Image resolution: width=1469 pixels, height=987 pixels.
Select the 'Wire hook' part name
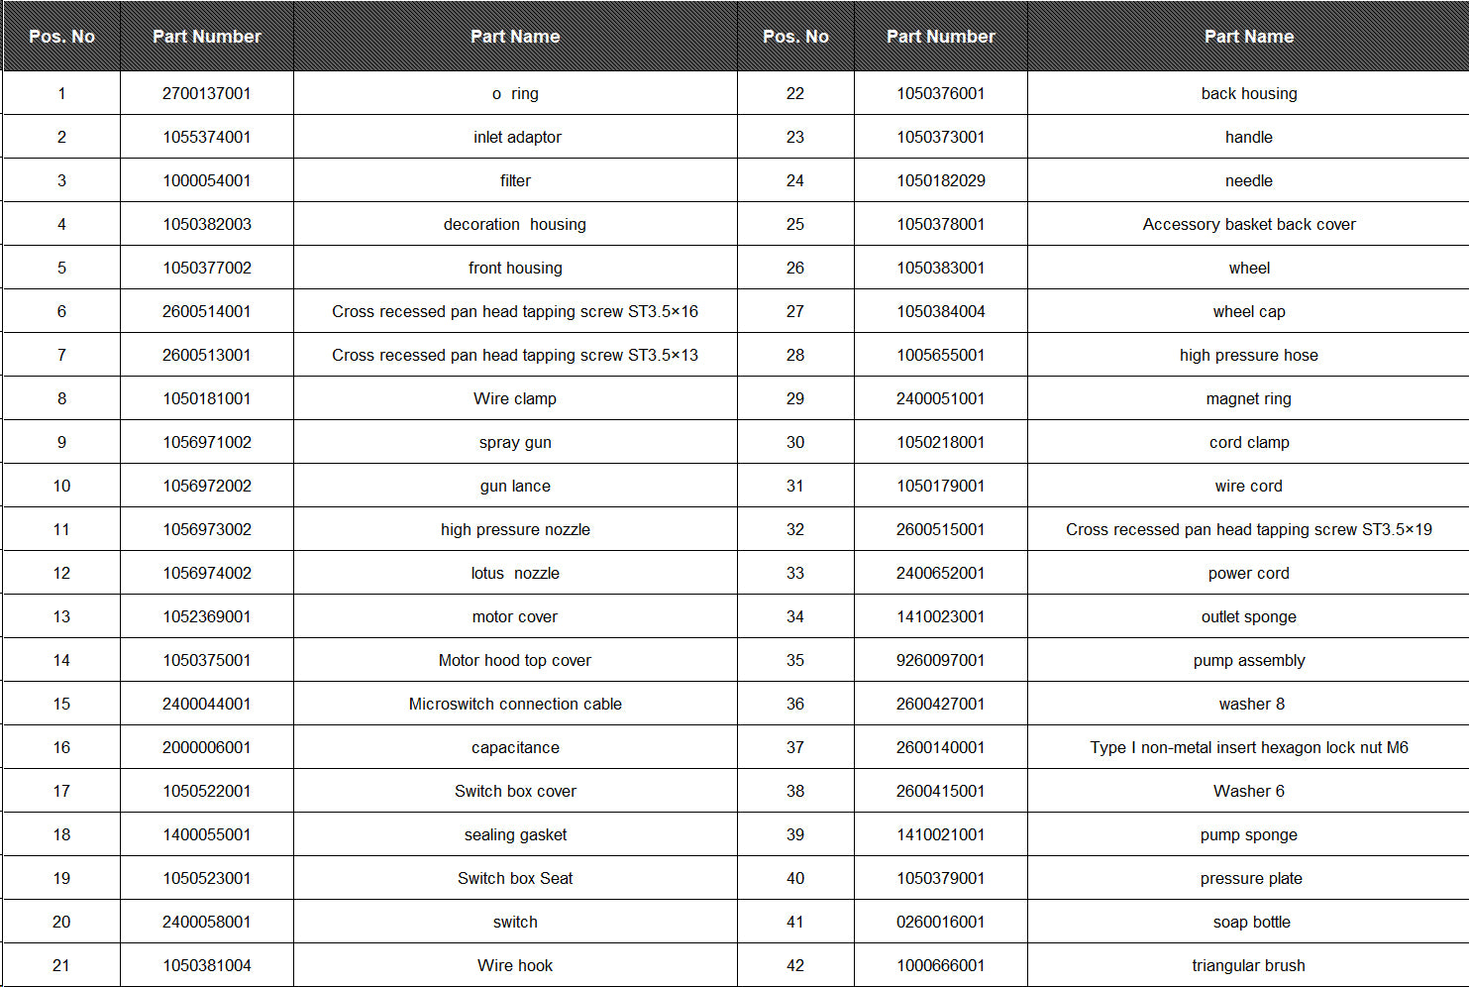pos(515,965)
